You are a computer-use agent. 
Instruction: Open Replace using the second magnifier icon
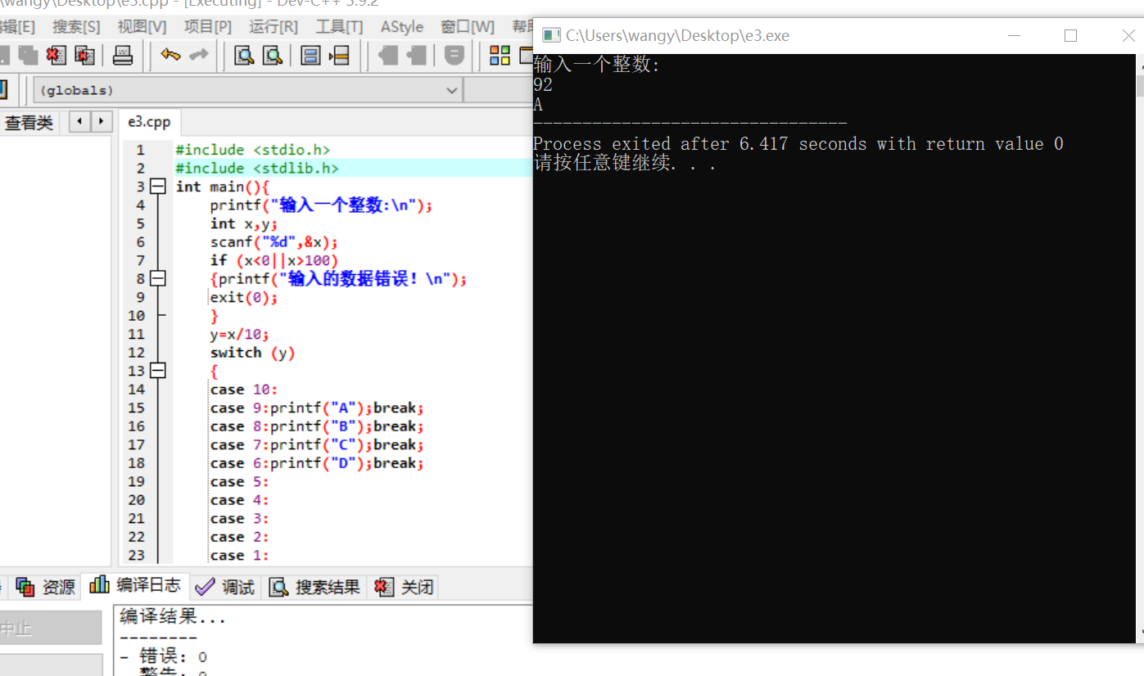coord(272,56)
